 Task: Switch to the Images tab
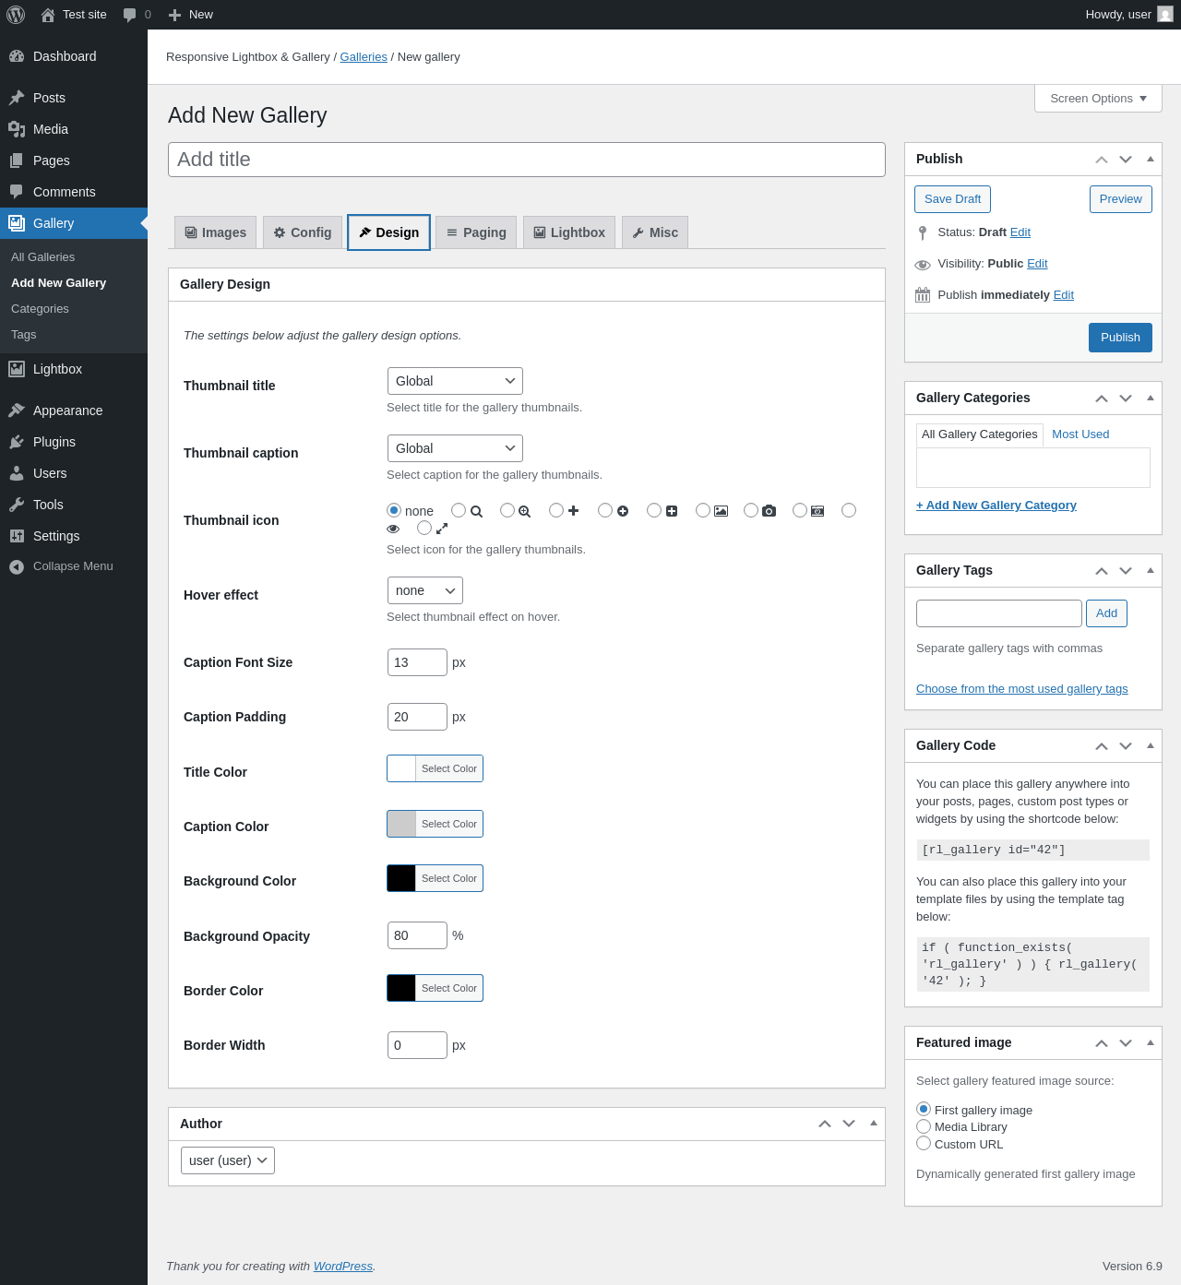tap(216, 232)
